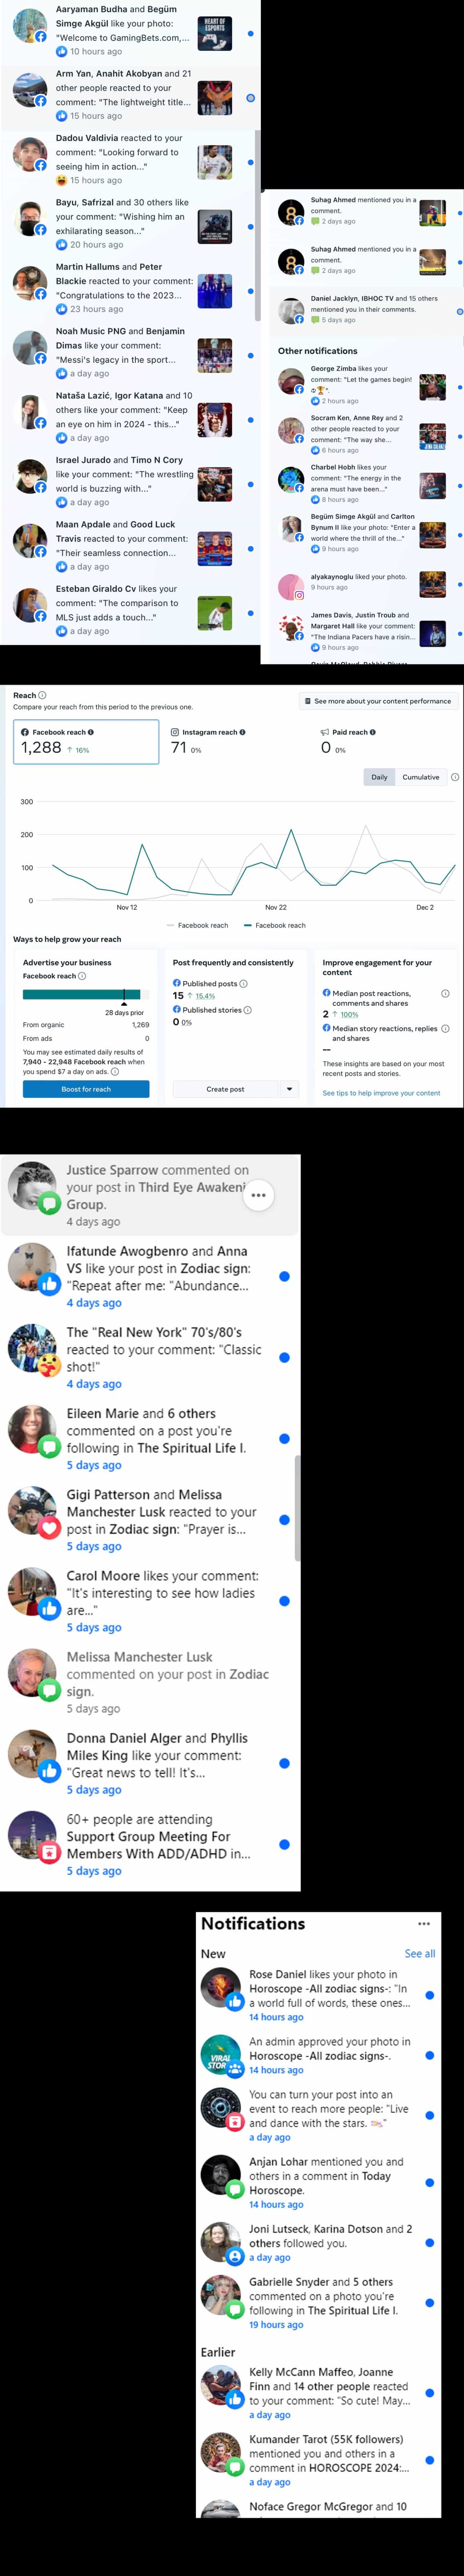Open the Eileen Marie and 6 others notification
464x2576 pixels.
tap(150, 1438)
